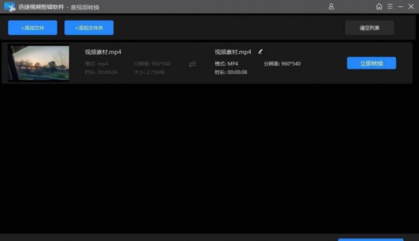This screenshot has width=419, height=241.
Task: Go to home via house icon
Action: (x=379, y=6)
